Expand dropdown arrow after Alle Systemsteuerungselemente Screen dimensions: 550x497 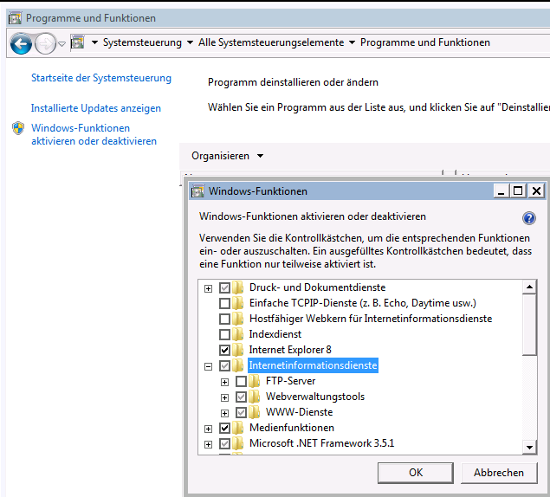352,42
